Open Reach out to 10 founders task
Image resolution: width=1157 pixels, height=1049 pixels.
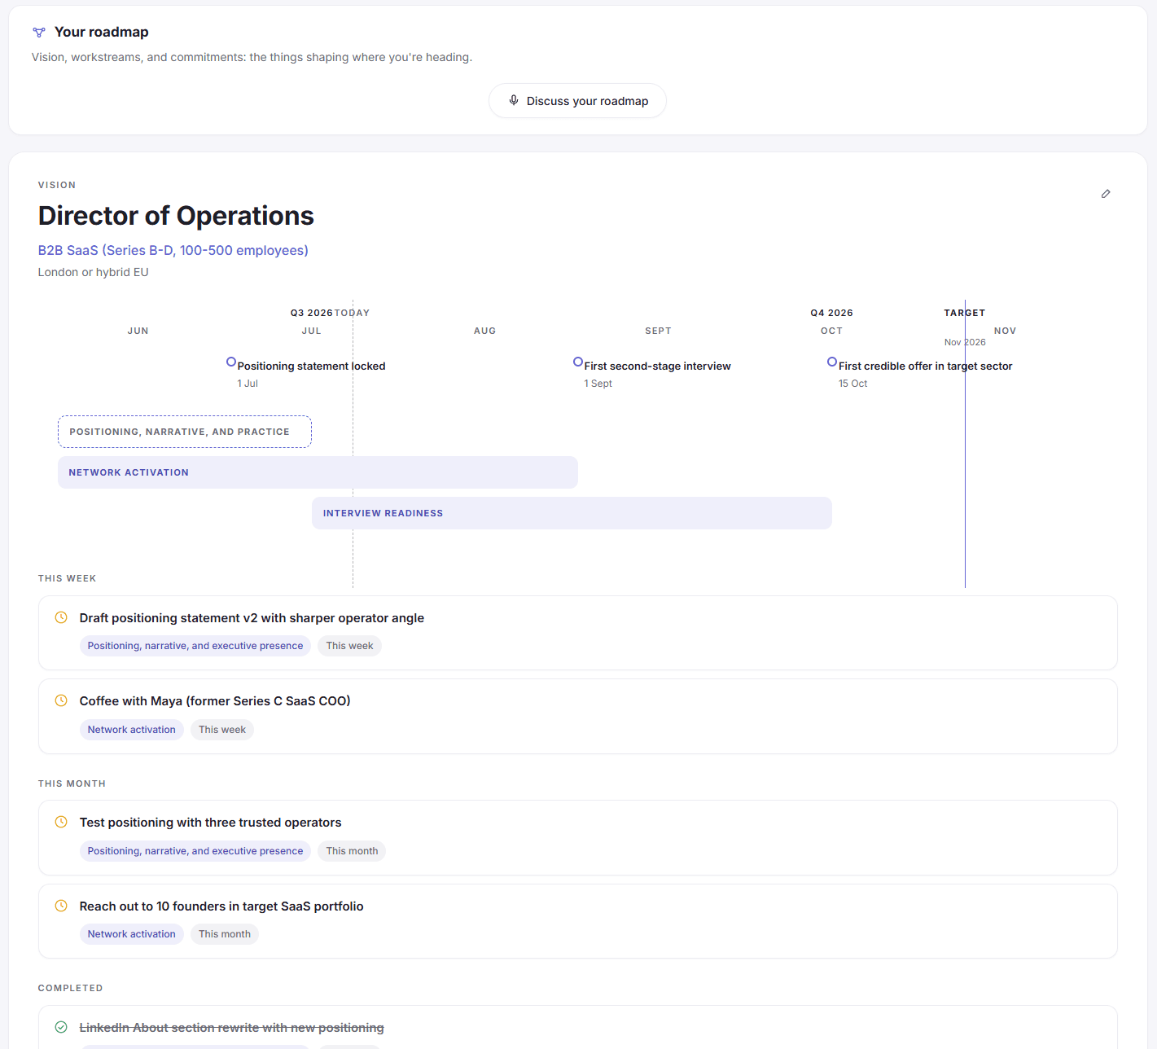pyautogui.click(x=578, y=921)
